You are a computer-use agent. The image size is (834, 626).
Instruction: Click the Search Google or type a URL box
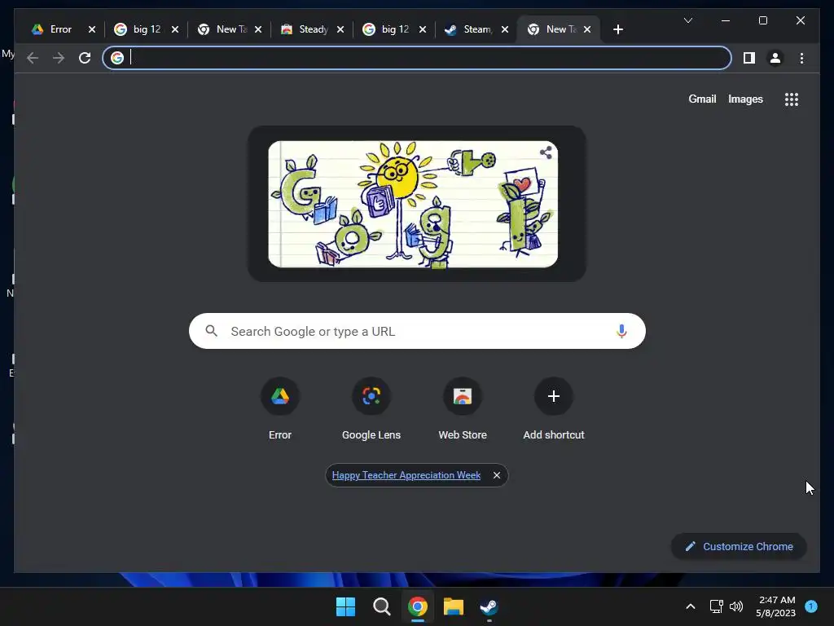(x=417, y=331)
